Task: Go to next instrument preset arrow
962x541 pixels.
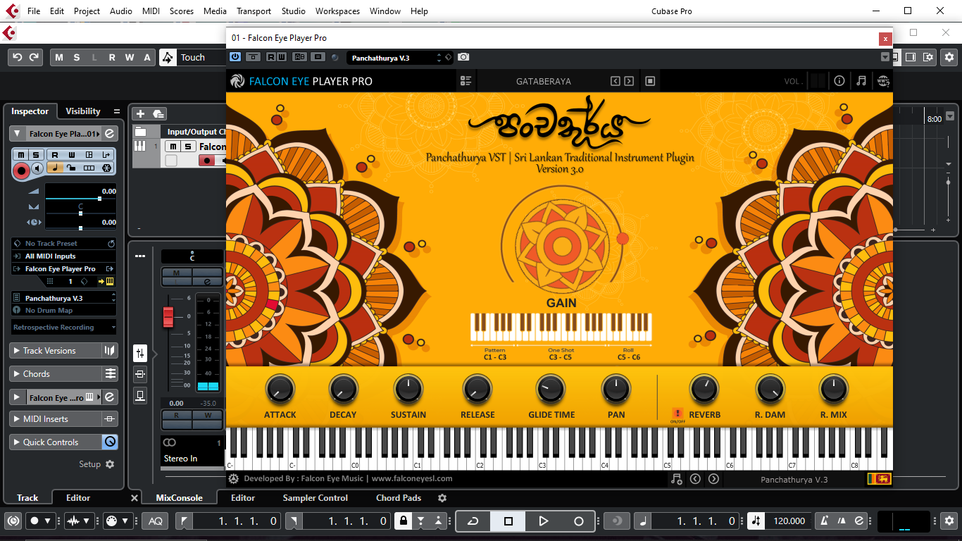Action: click(x=629, y=81)
